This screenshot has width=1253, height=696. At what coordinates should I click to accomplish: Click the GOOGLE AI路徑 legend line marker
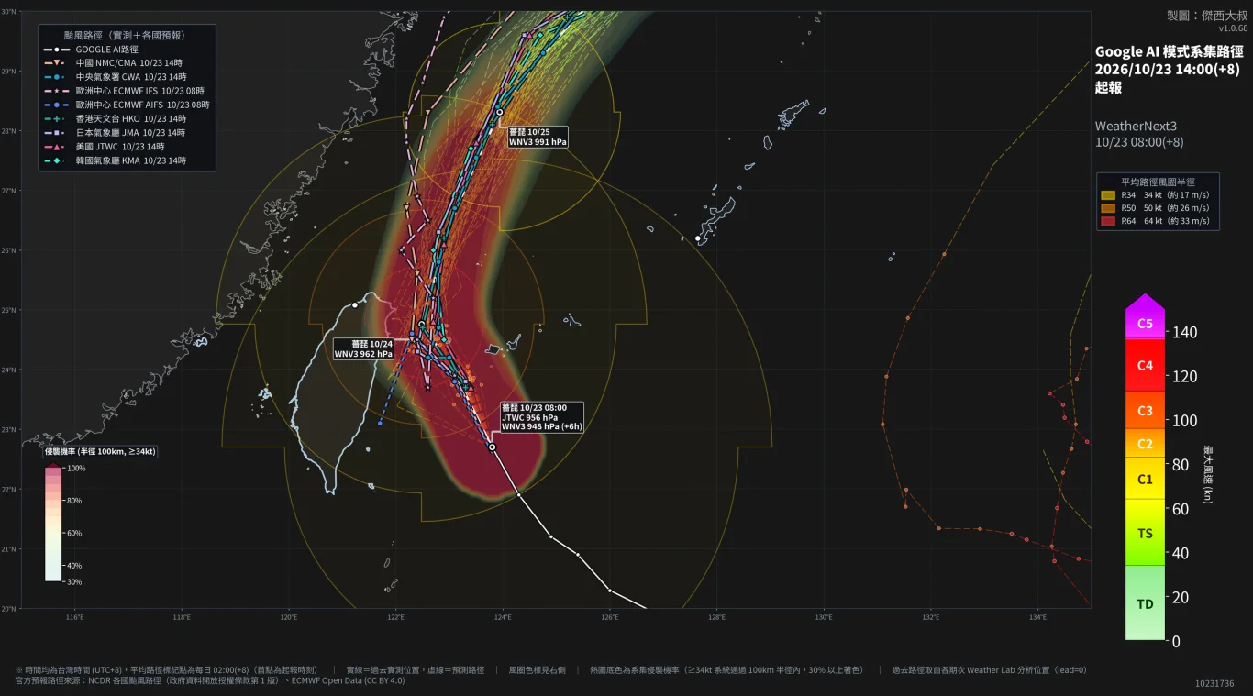pos(56,49)
